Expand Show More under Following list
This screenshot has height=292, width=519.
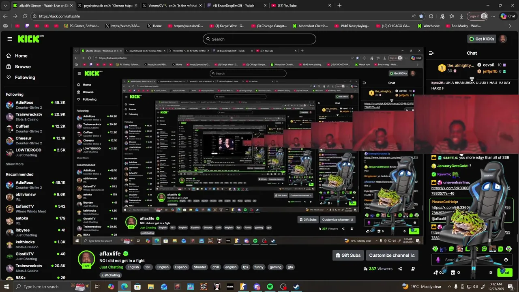point(15,164)
